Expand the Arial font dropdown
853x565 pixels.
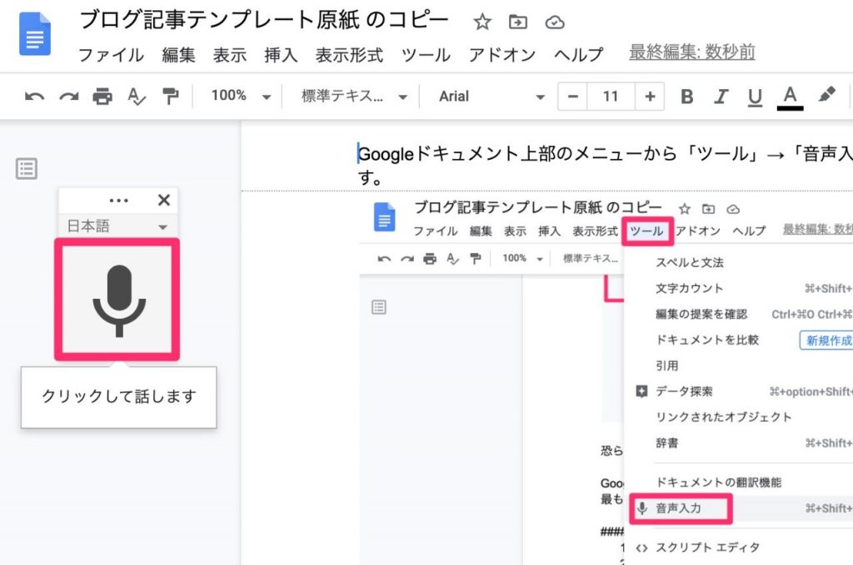pos(491,97)
